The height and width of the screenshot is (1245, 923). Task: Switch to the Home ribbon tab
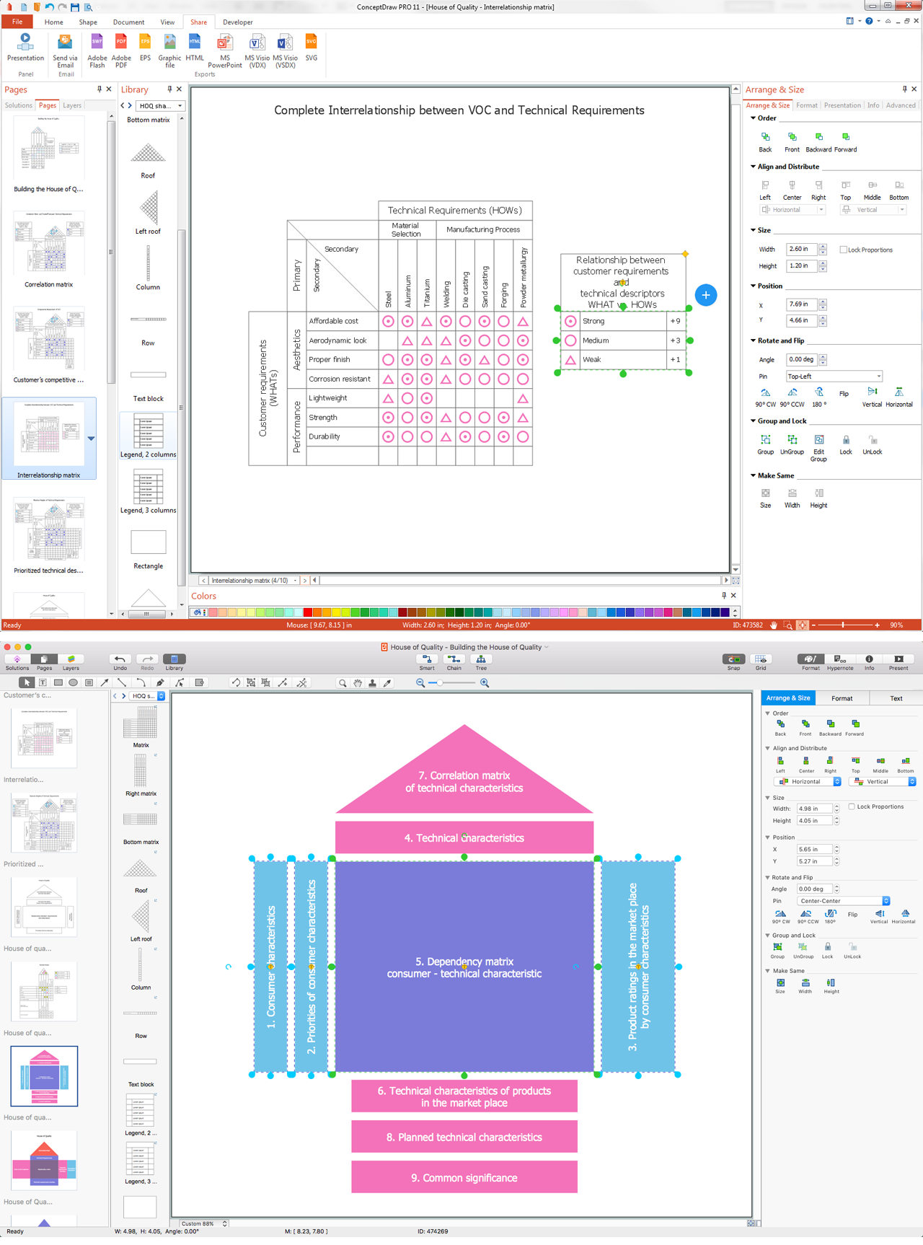click(53, 22)
